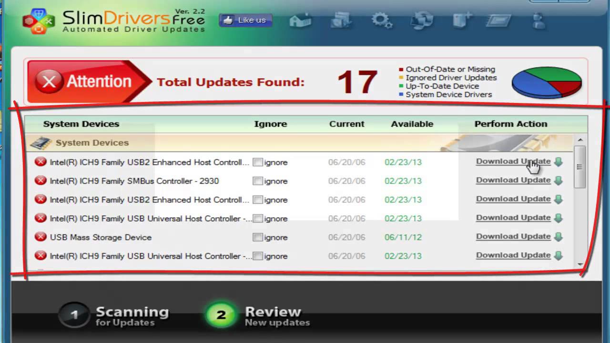
Task: Click red X icon beside USB Mass Storage Device
Action: coord(41,237)
